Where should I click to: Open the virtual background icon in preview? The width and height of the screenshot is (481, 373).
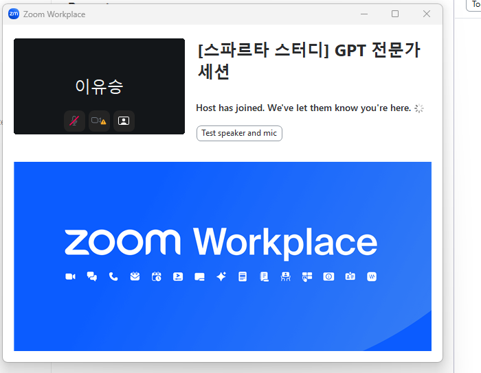pyautogui.click(x=124, y=121)
